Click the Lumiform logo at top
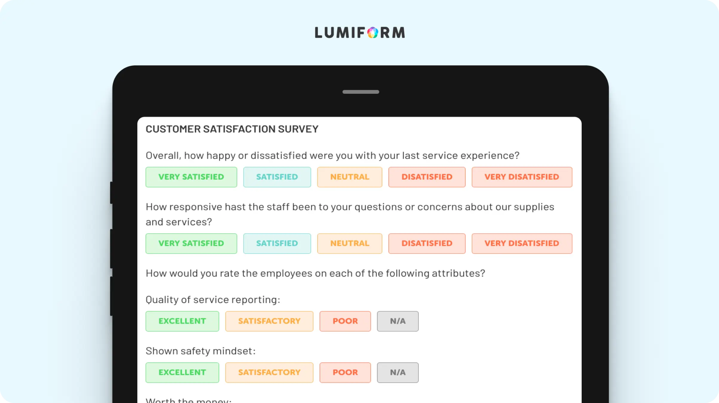The height and width of the screenshot is (403, 719). tap(360, 33)
